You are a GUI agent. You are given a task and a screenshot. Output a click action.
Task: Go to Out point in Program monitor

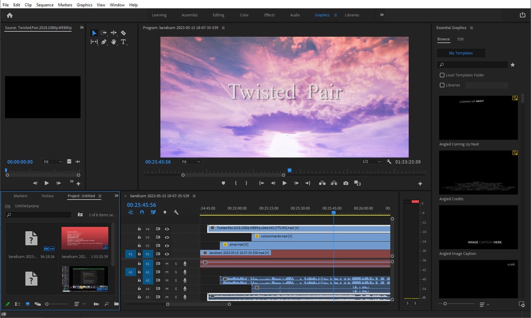click(x=307, y=183)
